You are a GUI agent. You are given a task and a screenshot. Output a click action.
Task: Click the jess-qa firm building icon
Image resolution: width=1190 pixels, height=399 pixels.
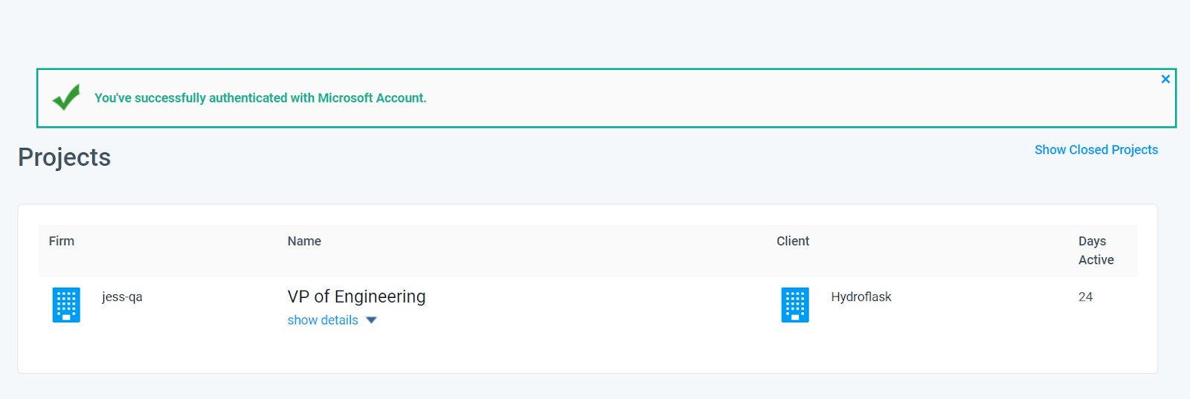[x=66, y=305]
